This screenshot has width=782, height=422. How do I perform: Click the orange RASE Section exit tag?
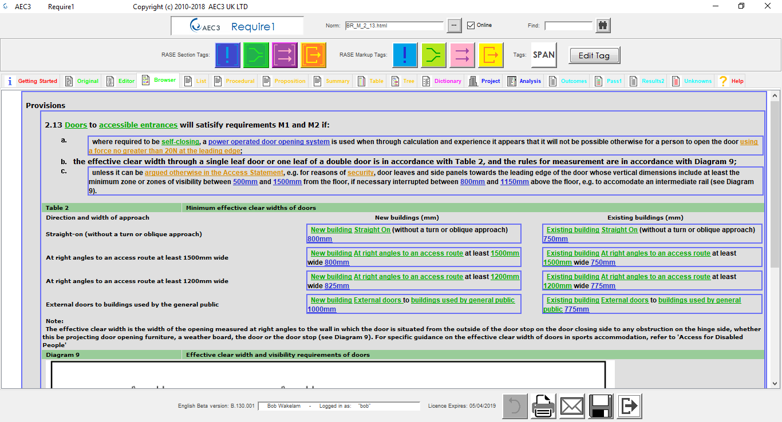click(x=313, y=55)
